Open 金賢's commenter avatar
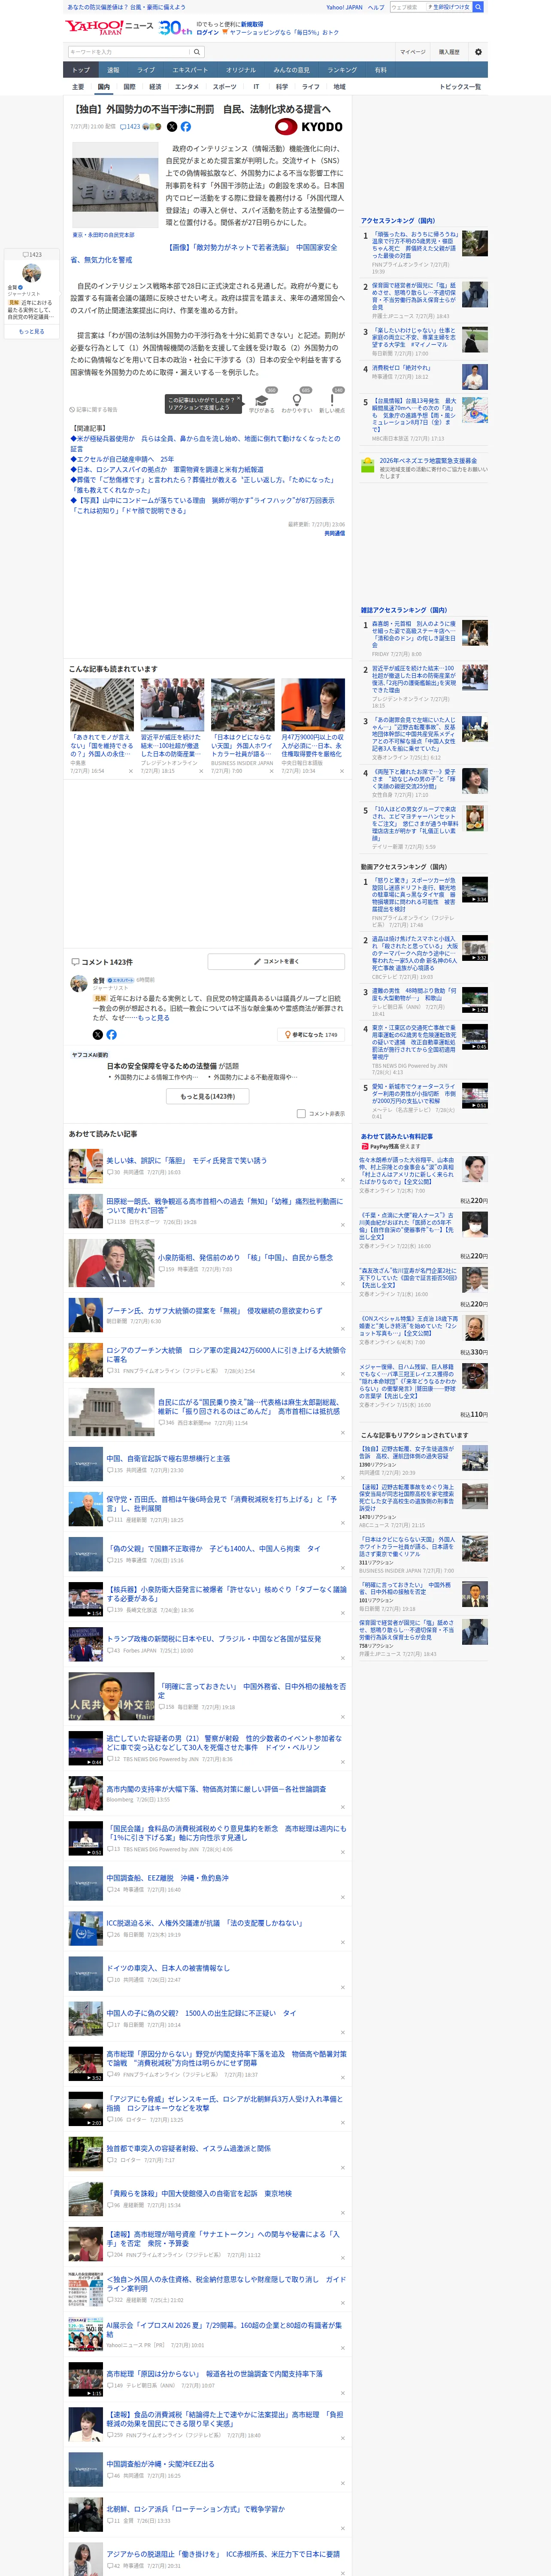 point(79,984)
